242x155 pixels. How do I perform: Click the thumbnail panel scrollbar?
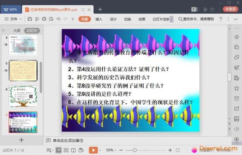41,77
